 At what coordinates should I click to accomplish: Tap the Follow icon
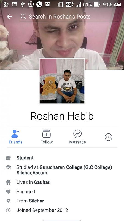[47, 134]
